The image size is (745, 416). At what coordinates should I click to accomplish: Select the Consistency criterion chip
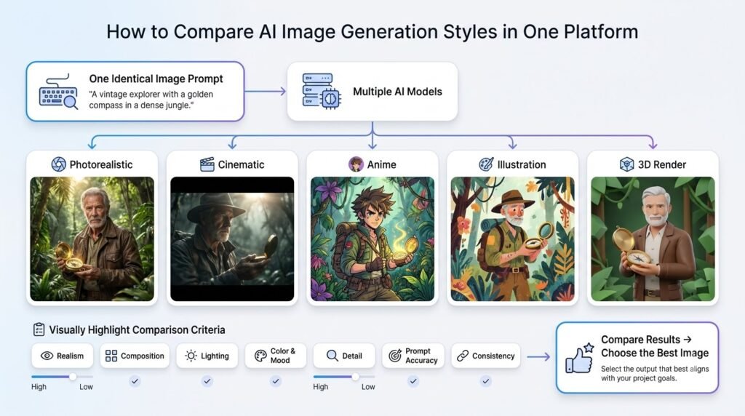485,356
